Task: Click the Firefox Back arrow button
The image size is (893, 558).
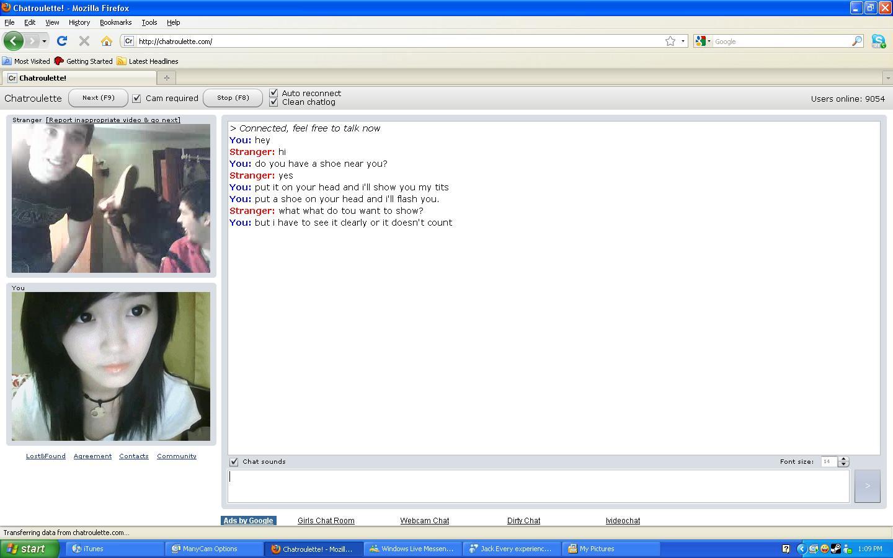Action: [13, 41]
